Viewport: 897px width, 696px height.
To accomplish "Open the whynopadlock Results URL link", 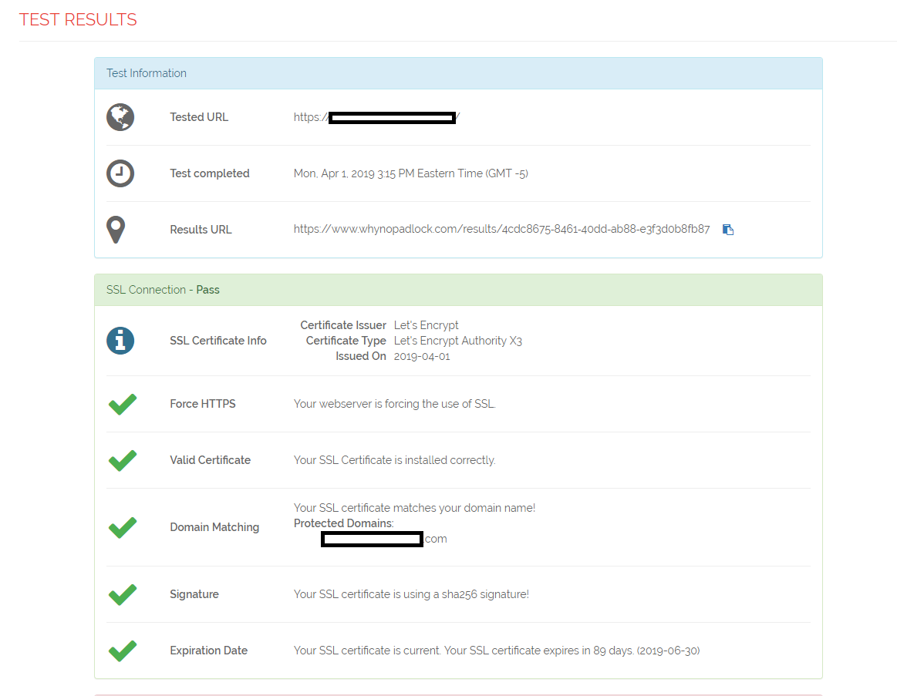I will [x=502, y=229].
